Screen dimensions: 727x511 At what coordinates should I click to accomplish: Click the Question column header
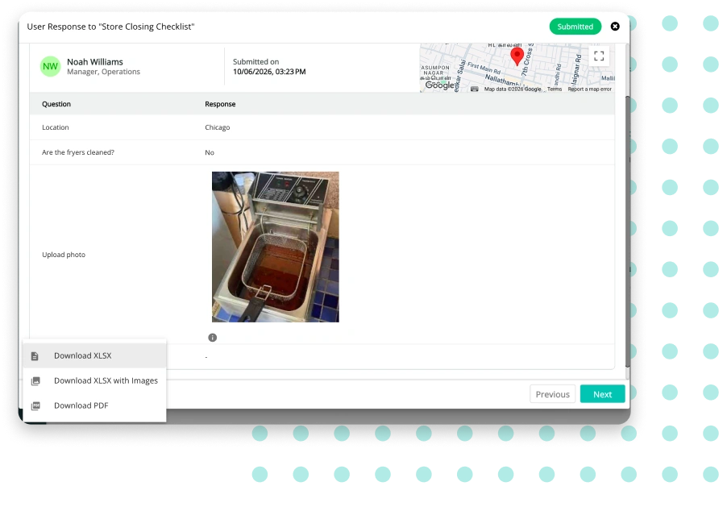pos(56,104)
